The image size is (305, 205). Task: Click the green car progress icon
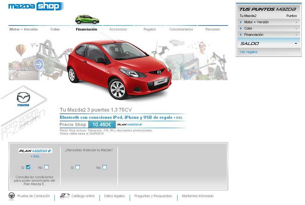click(x=87, y=20)
